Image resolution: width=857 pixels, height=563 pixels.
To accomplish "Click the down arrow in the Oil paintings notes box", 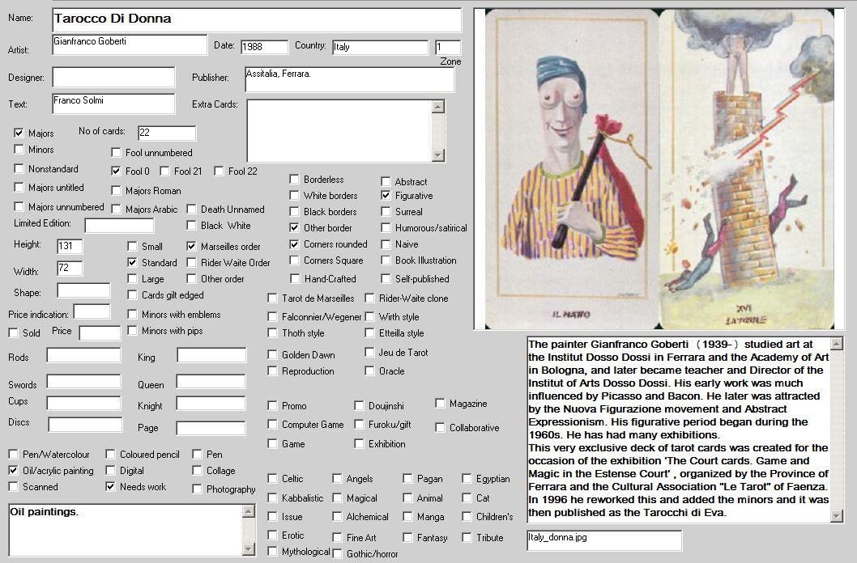I will (249, 549).
